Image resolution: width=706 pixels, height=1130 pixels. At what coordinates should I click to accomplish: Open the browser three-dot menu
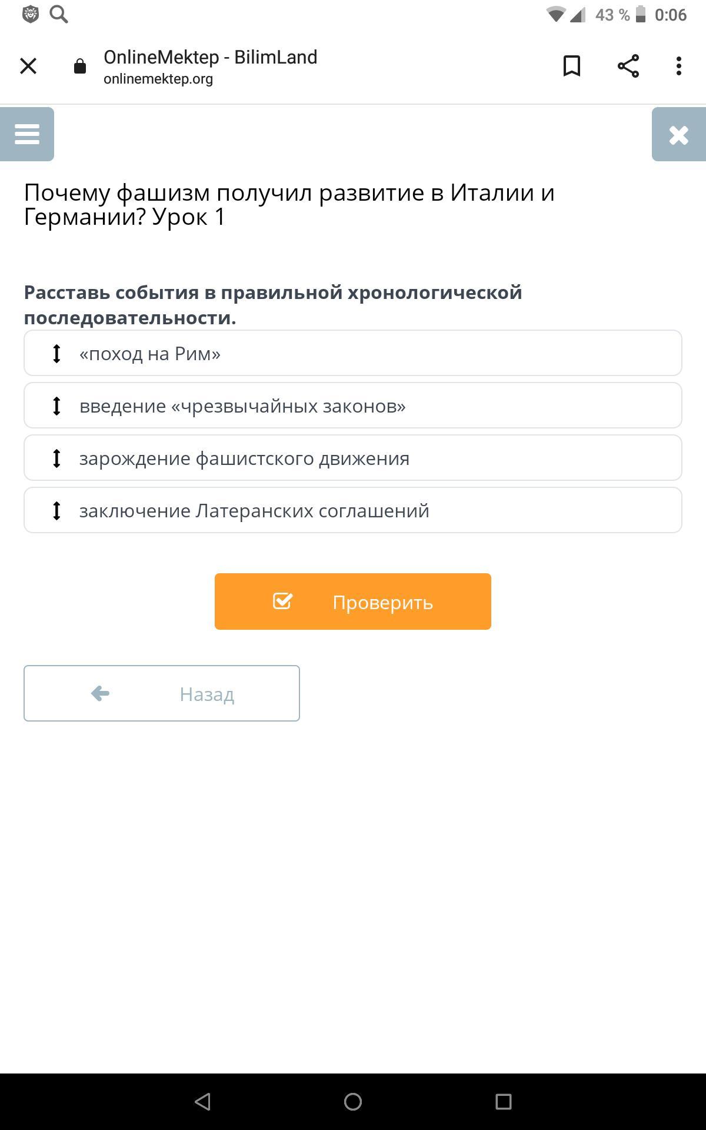tap(679, 66)
